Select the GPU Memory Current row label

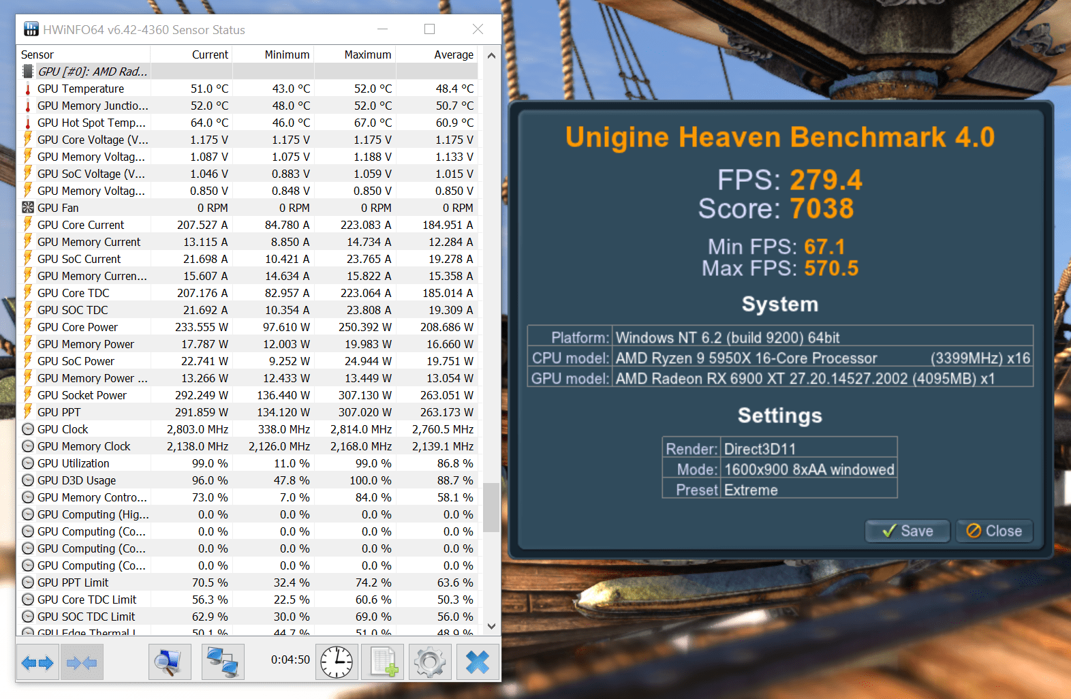(89, 242)
